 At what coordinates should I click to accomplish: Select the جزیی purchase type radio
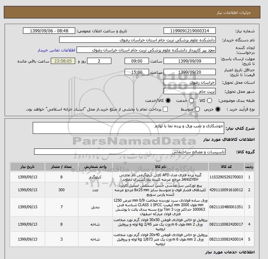[218, 109]
